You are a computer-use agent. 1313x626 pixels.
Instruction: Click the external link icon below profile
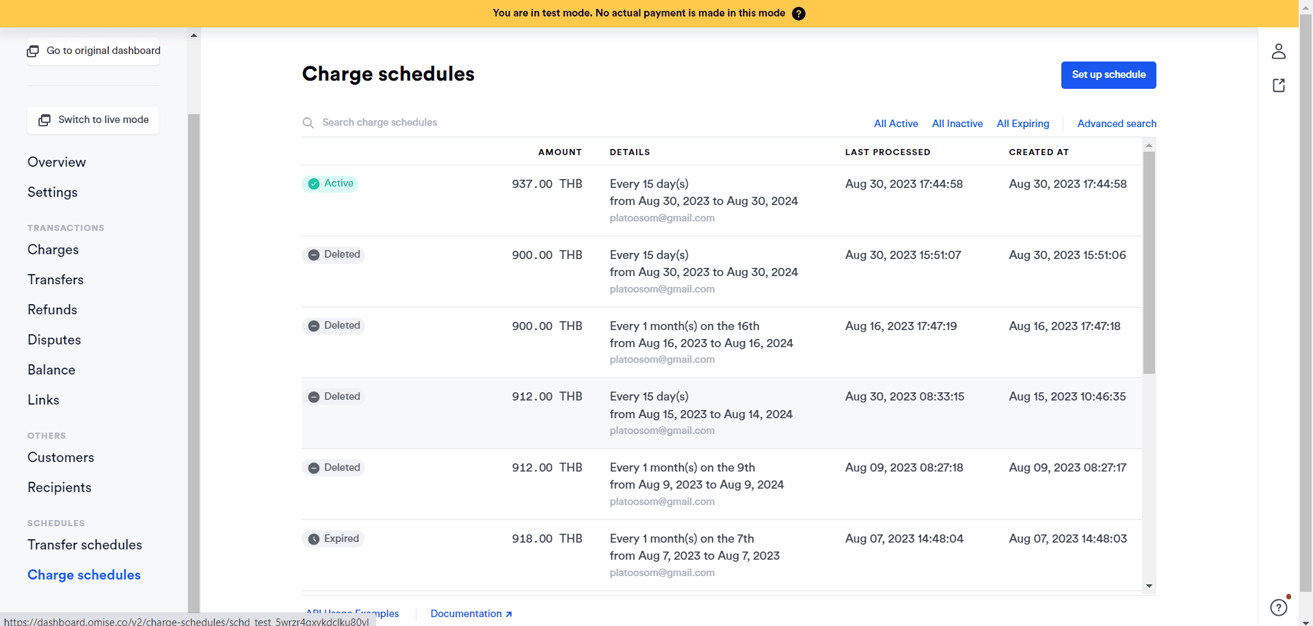1278,85
